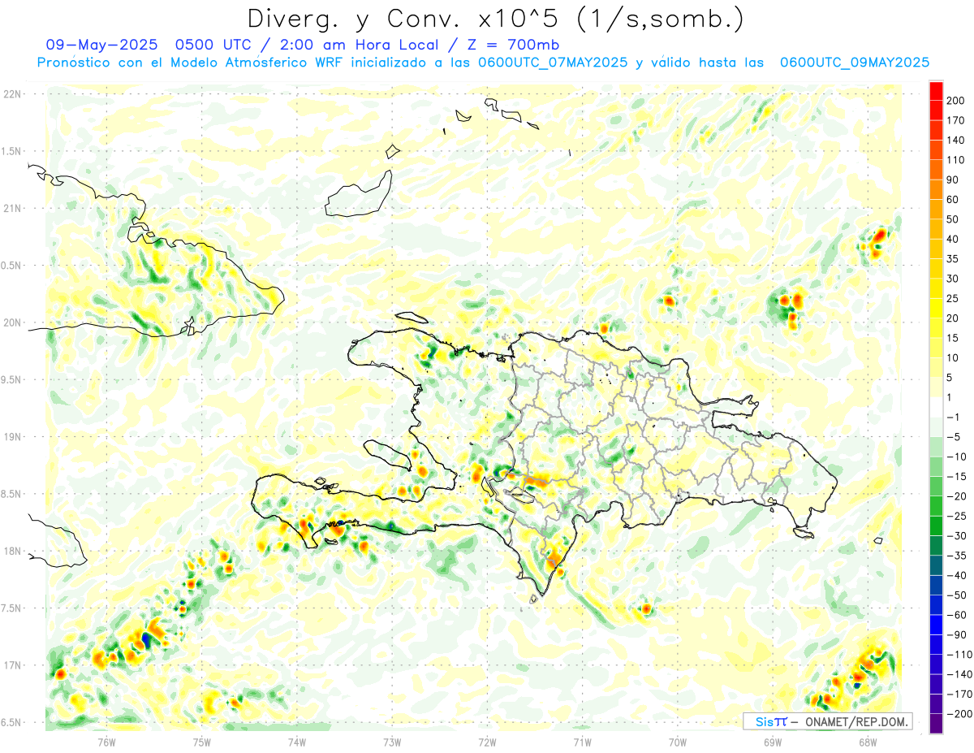This screenshot has width=974, height=753.
Task: Click the colorbar label "-140"
Action: click(959, 675)
